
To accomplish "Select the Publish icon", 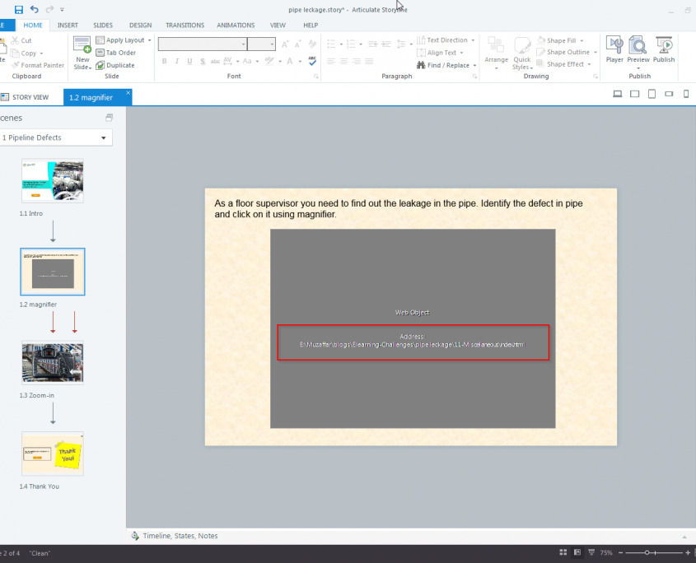I will point(664,49).
